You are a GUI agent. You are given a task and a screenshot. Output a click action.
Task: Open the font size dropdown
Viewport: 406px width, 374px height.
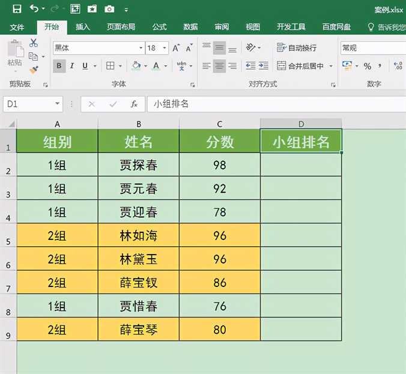pyautogui.click(x=165, y=48)
